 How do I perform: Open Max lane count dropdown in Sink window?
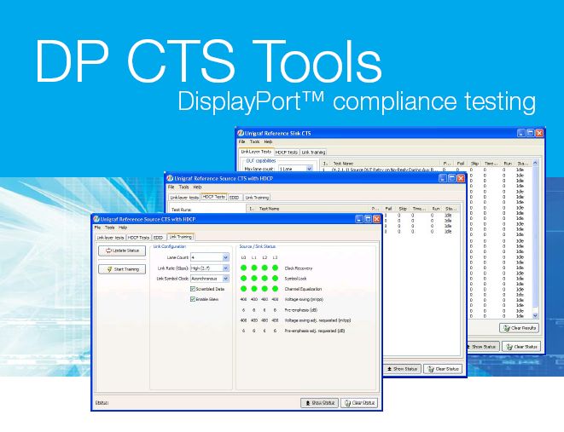click(x=309, y=169)
